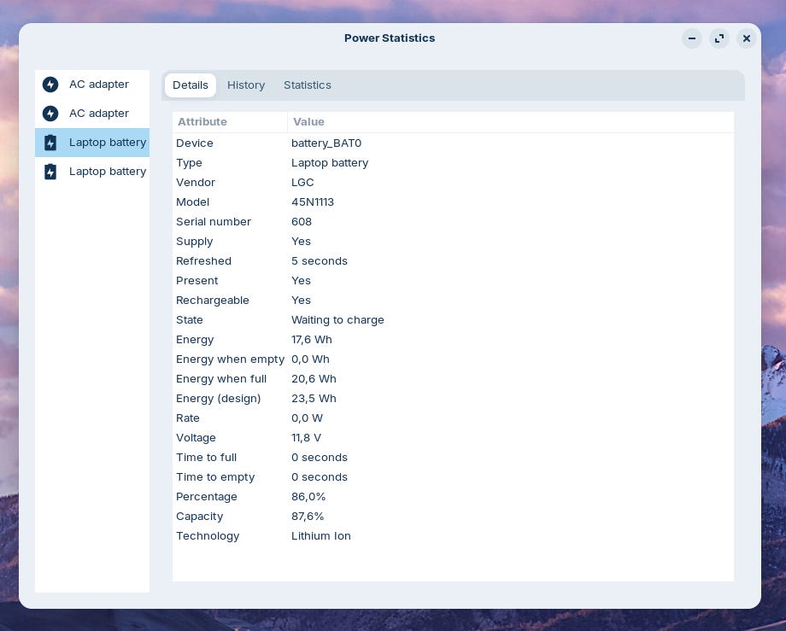Click the selected Laptop battery icon
This screenshot has width=786, height=631.
(50, 143)
